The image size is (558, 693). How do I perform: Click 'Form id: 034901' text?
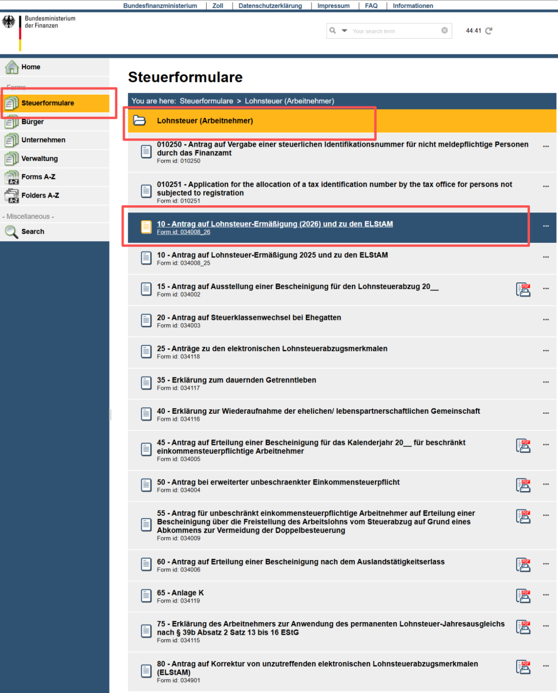179,680
